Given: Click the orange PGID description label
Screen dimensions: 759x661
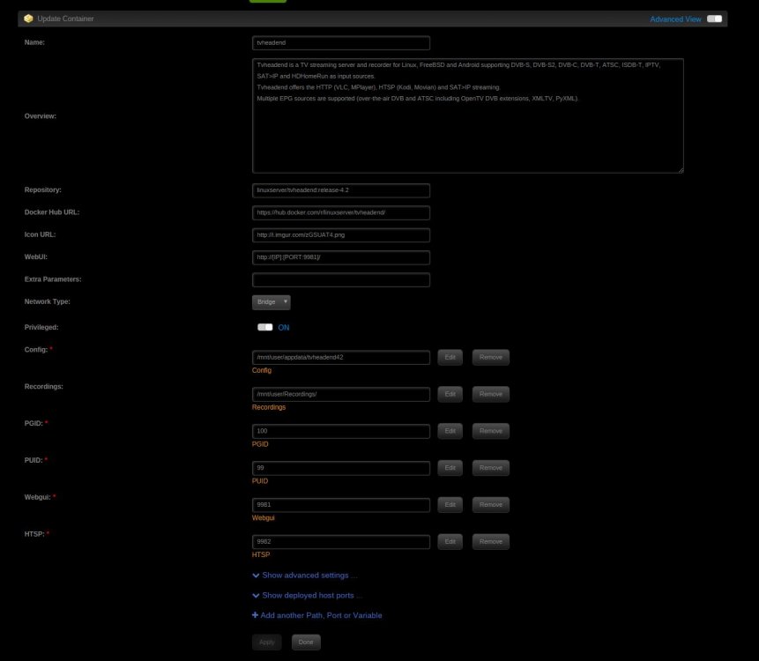Looking at the screenshot, I should point(260,444).
